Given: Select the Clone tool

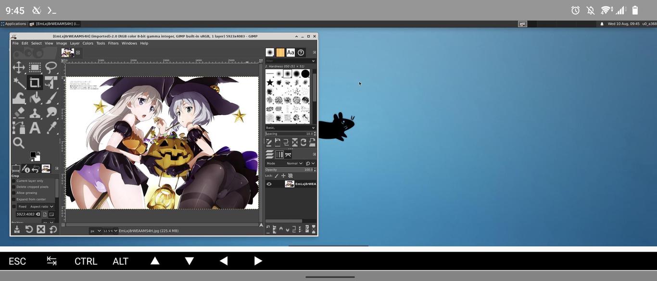Looking at the screenshot, I should click(35, 112).
